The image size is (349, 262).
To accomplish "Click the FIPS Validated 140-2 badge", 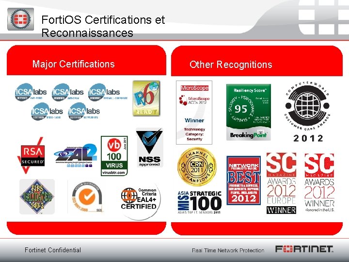I will 37,196.
